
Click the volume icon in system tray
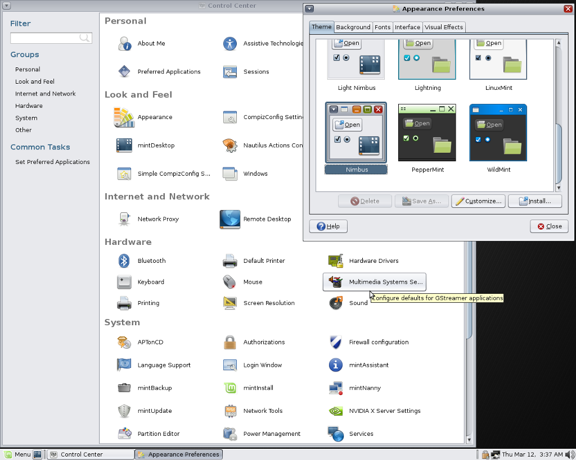[x=569, y=454]
